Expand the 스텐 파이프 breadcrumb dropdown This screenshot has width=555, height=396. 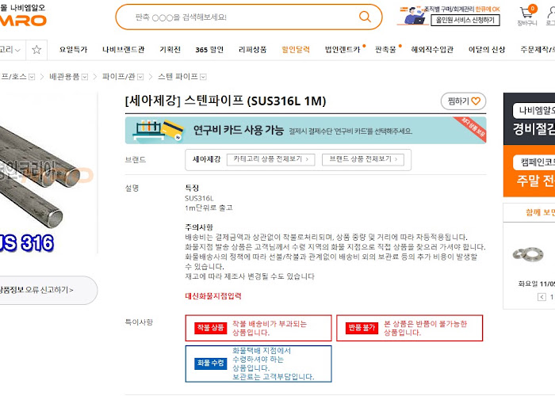pos(203,77)
